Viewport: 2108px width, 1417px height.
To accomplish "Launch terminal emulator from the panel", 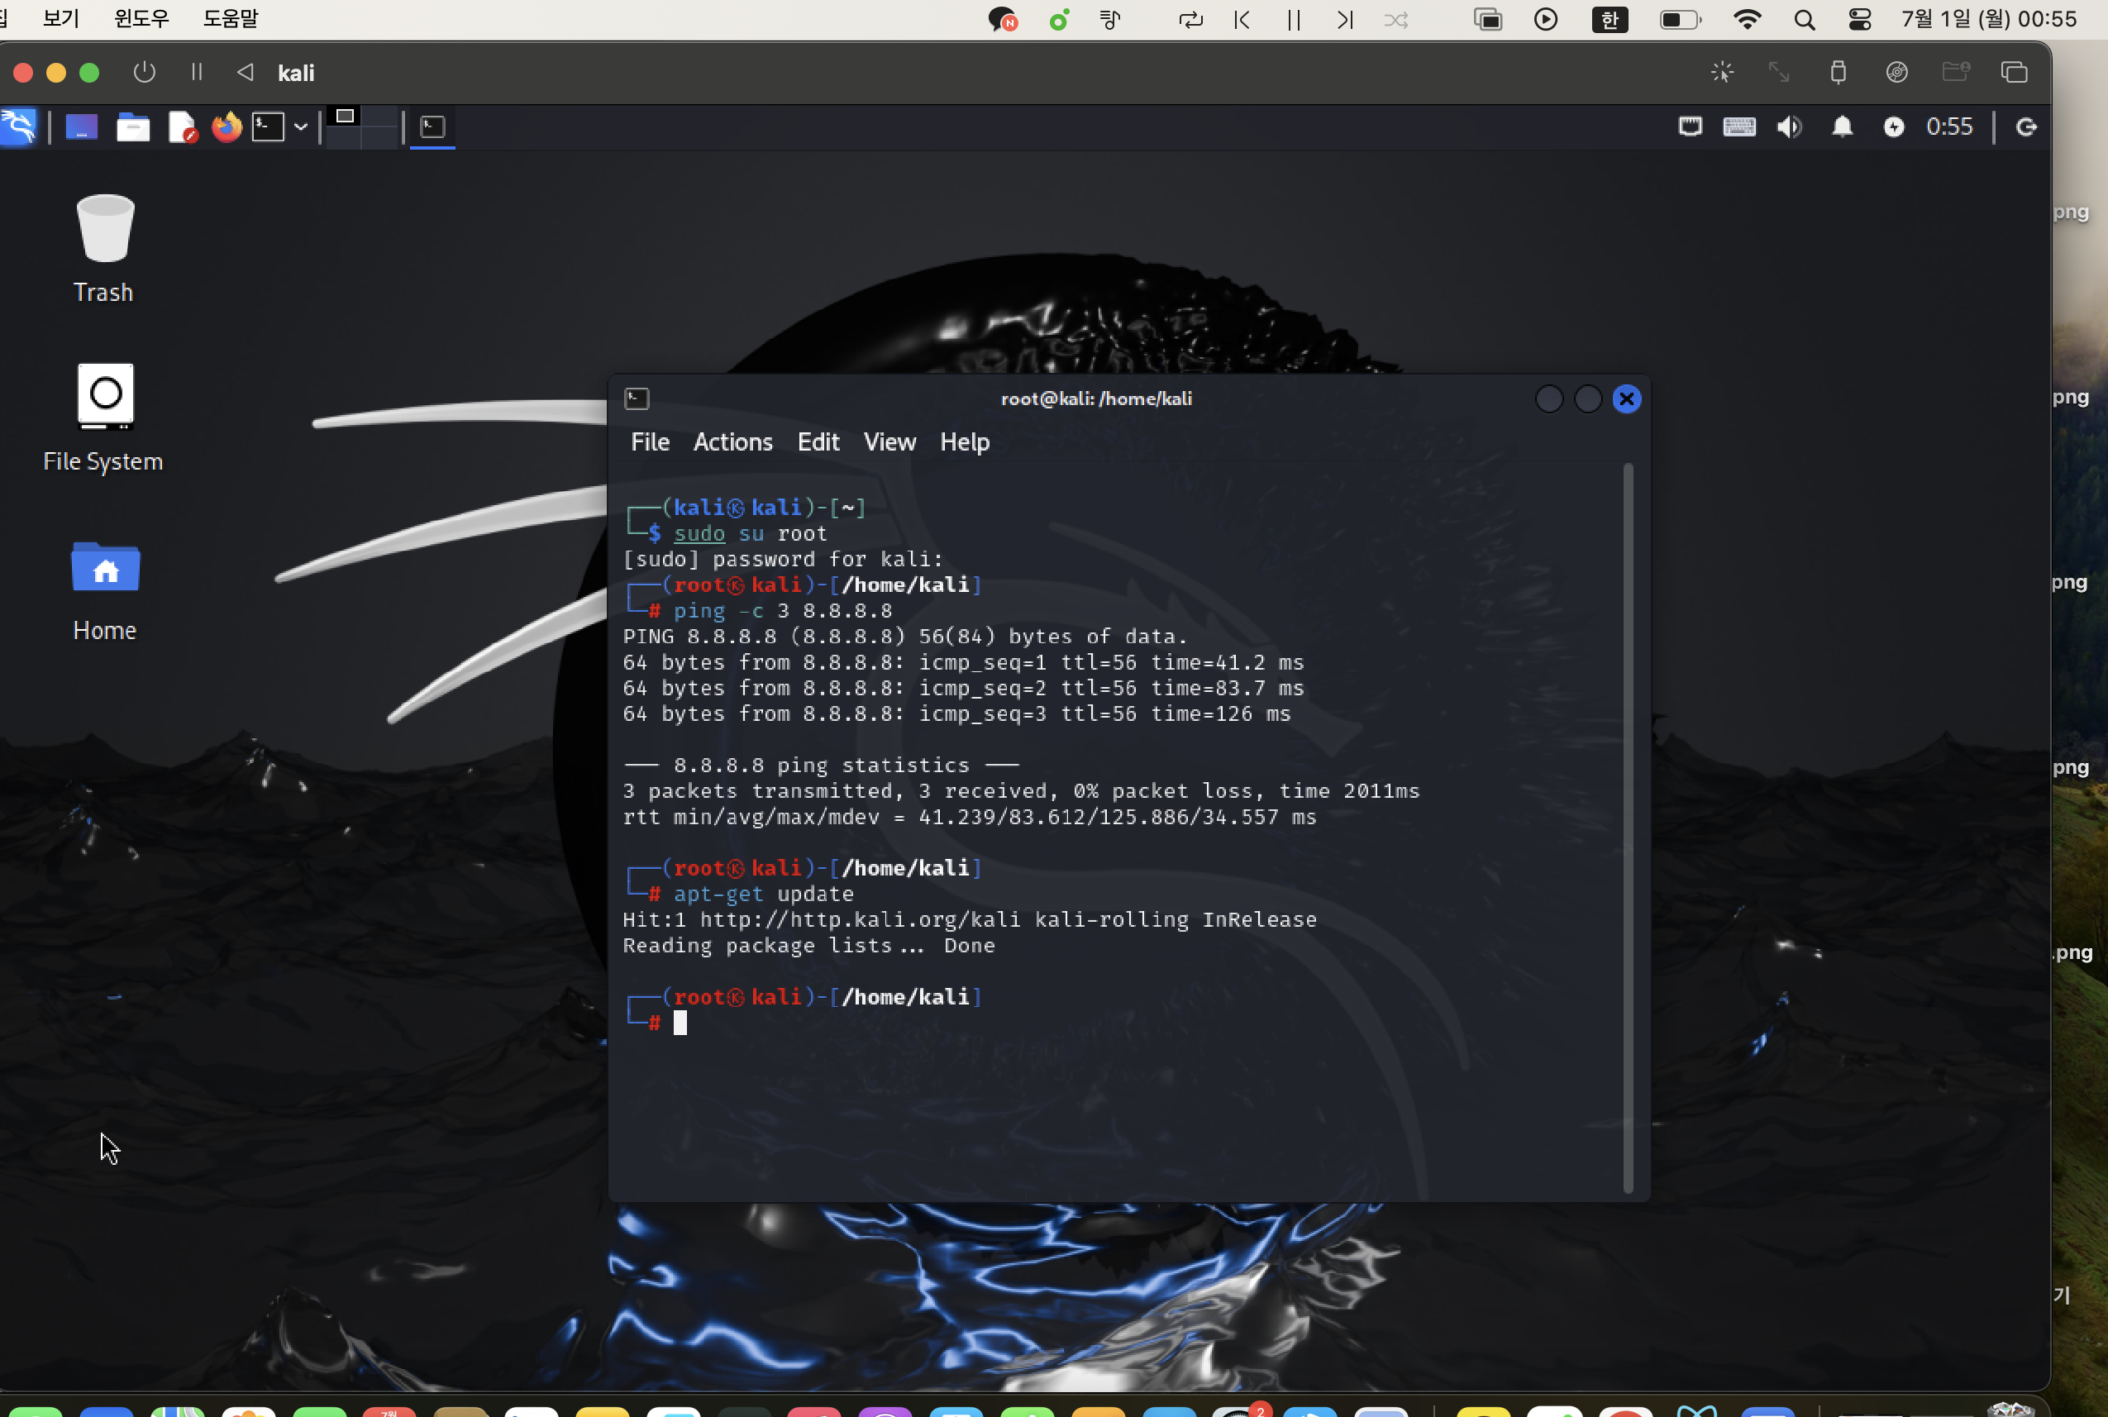I will [269, 126].
